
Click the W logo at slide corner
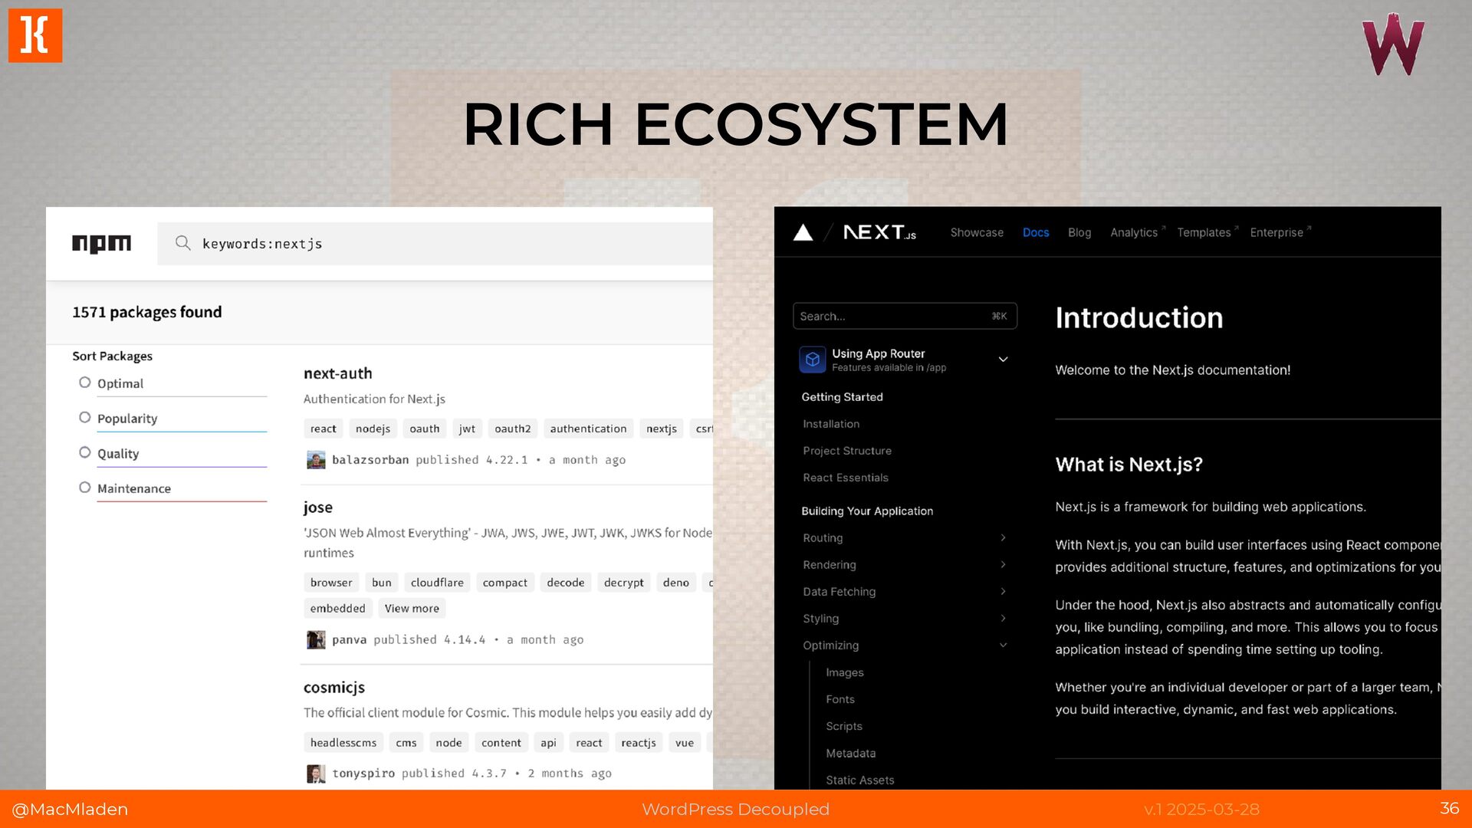(1393, 44)
